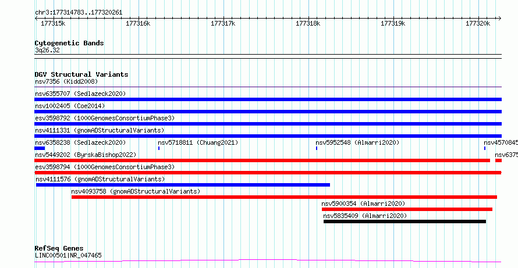The width and height of the screenshot is (518, 268).
Task: Click the black bar for nsv5835409 (Almarri2020)
Action: click(405, 221)
